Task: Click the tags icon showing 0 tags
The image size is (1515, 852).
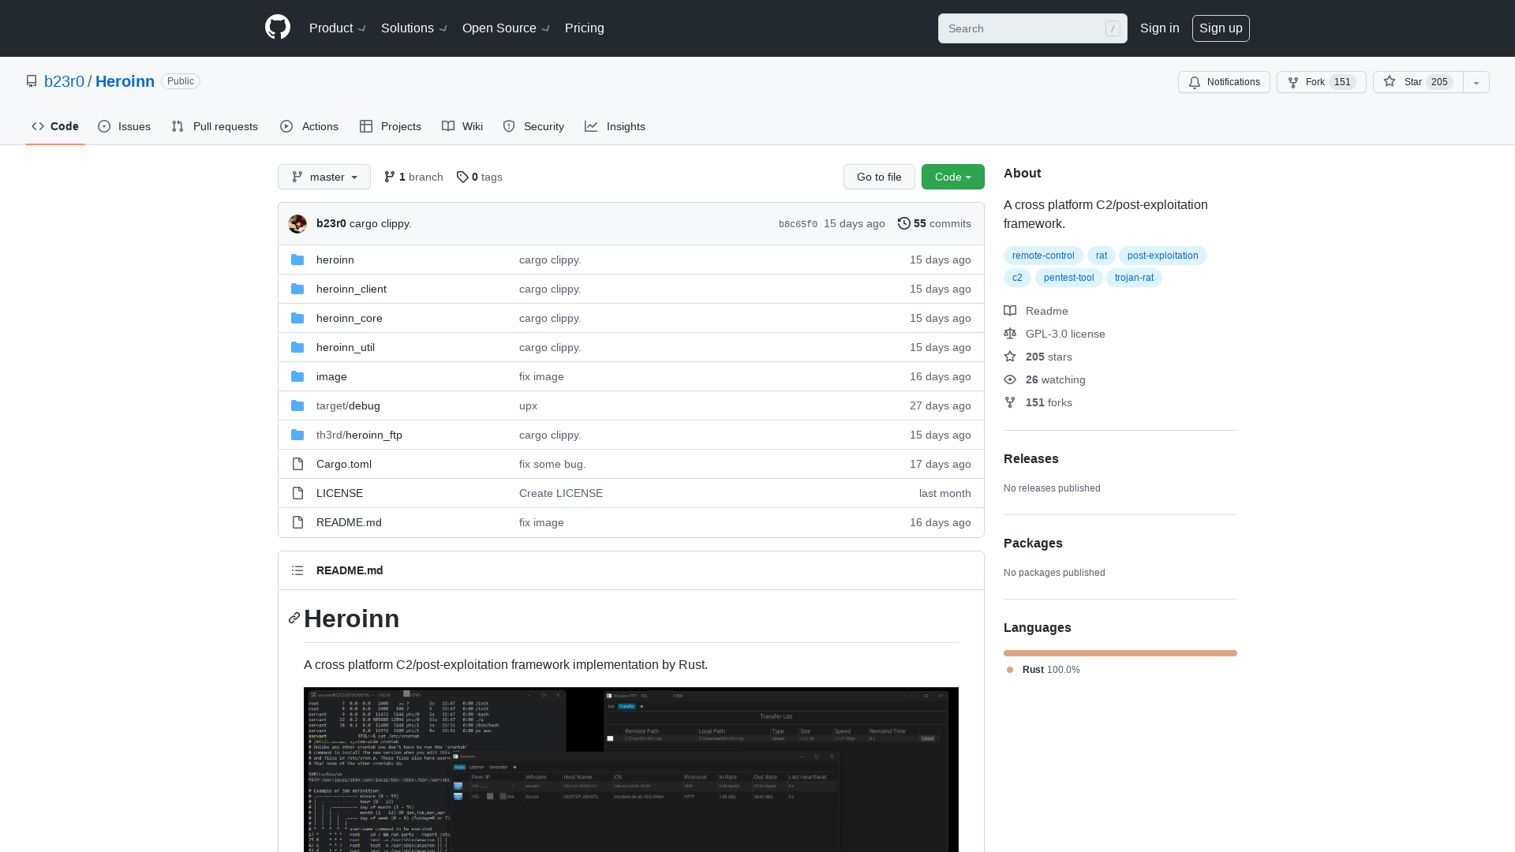Action: click(463, 177)
